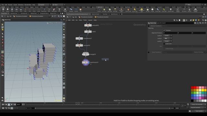Click the Stop playback button
This screenshot has height=116, width=207.
[9, 104]
